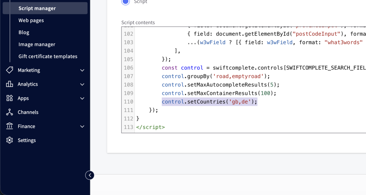Click the control.setMaxContainerResults(100) line
This screenshot has width=366, height=195.
(x=219, y=93)
